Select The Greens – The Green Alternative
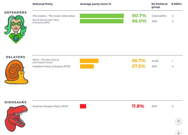The image size is (188, 135). pos(54,16)
